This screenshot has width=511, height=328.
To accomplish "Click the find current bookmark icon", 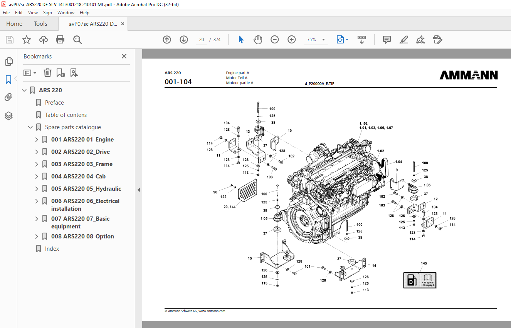I will 74,73.
